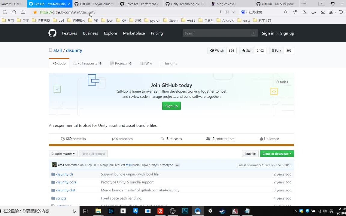The width and height of the screenshot is (346, 216).
Task: Expand commit message ellipsis button
Action: coord(177,165)
